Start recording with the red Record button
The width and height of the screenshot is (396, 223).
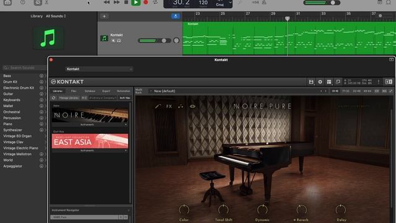point(146,2)
